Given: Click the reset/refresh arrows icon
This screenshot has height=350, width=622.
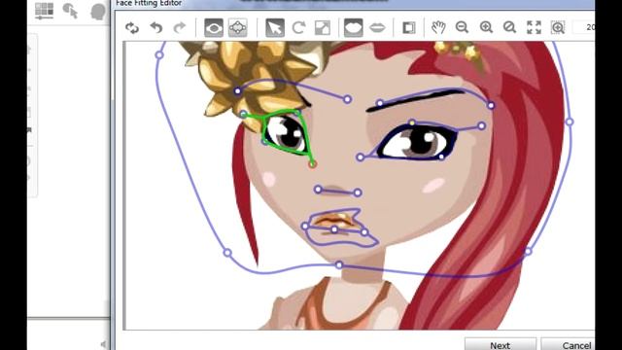Looking at the screenshot, I should tap(132, 28).
